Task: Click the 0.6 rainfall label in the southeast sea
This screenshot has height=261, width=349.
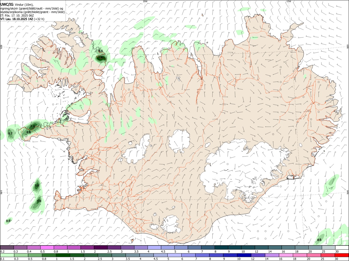Action: (319, 240)
